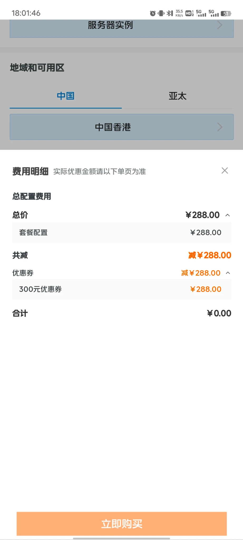This screenshot has width=243, height=540.
Task: Tap the first 5G signal icon
Action: (x=201, y=13)
